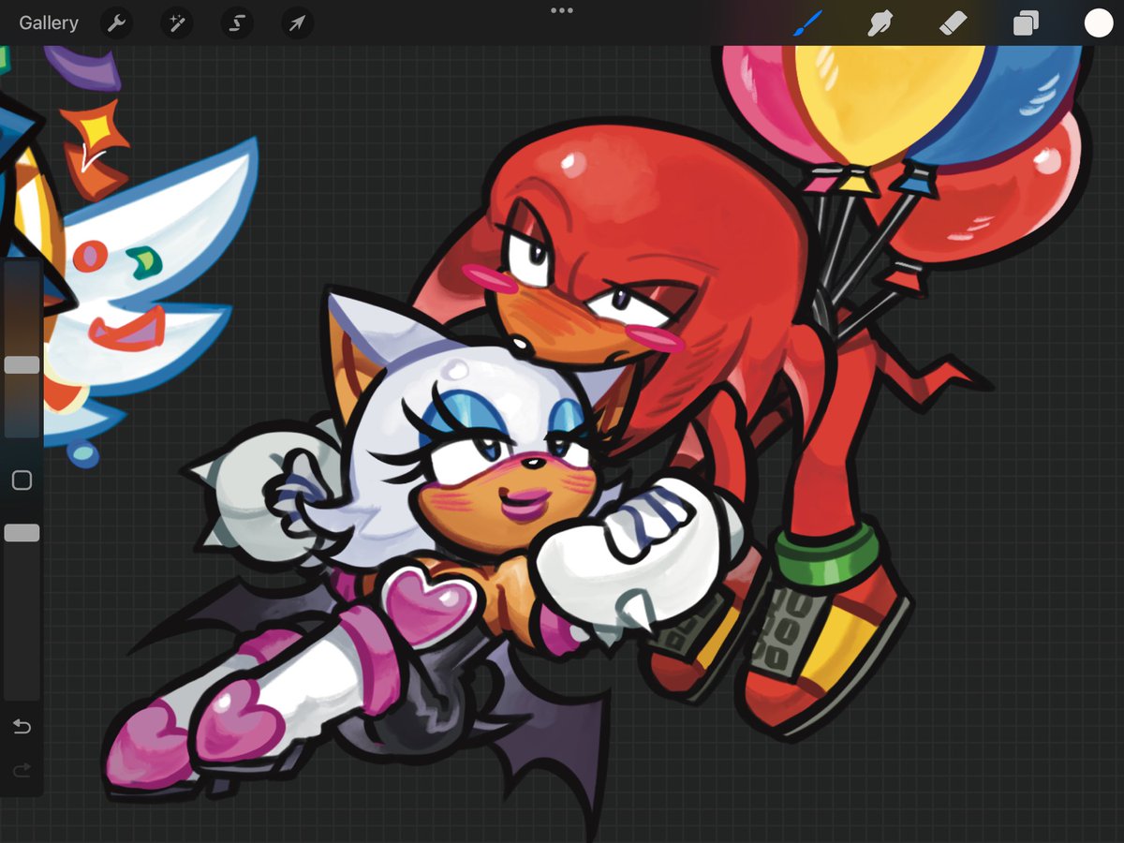Activate the Selection tool
The width and height of the screenshot is (1124, 843).
[237, 23]
